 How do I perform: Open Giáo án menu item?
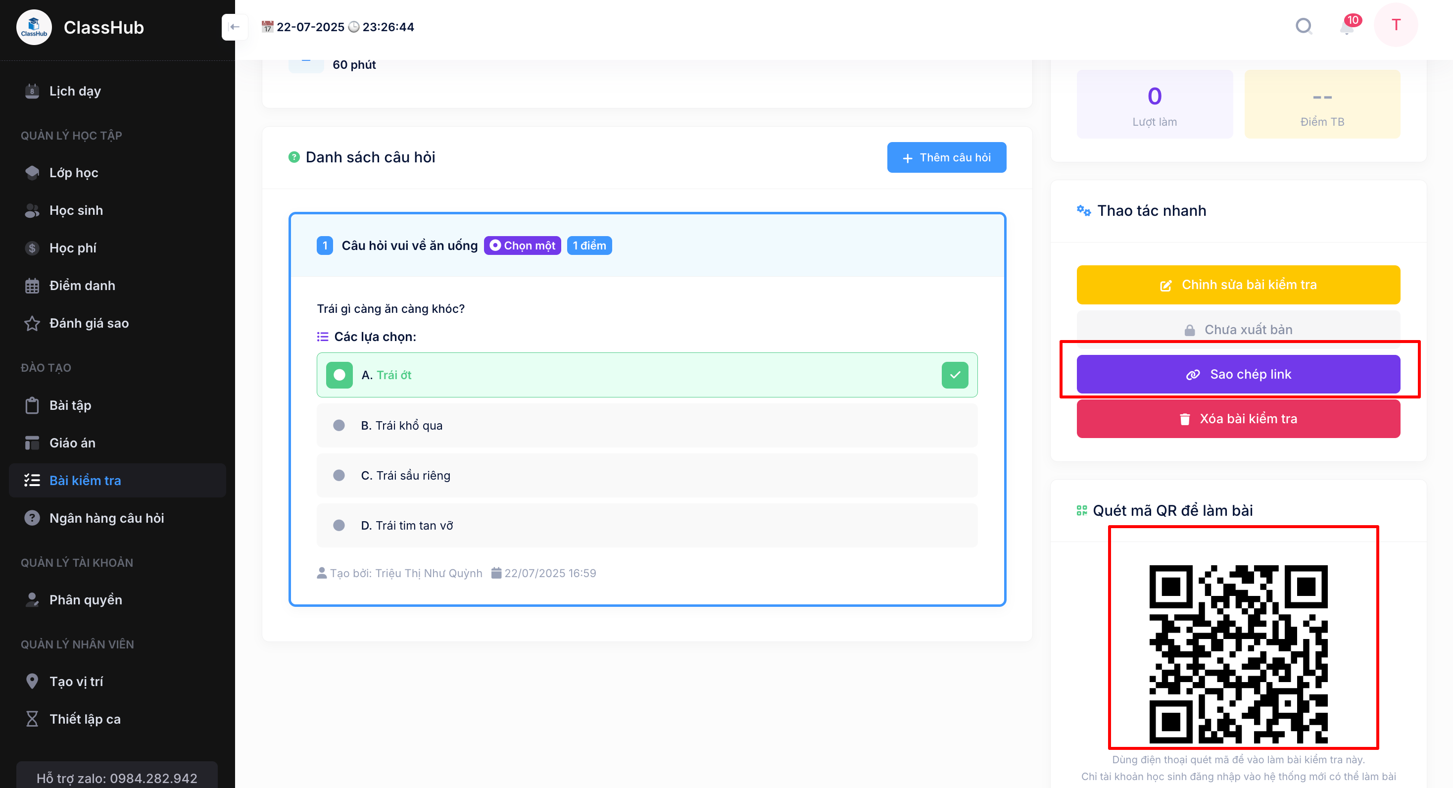[117, 443]
